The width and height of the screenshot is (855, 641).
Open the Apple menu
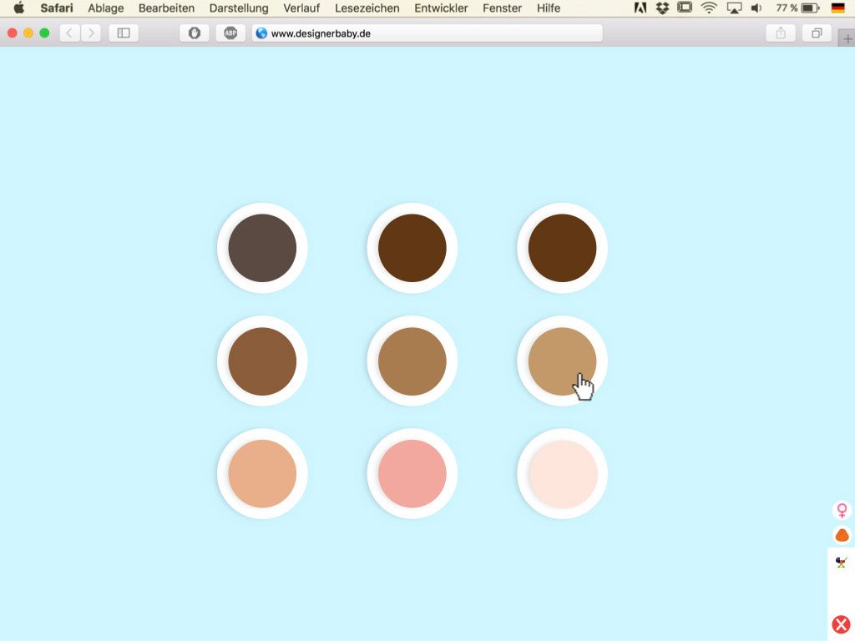coord(19,8)
